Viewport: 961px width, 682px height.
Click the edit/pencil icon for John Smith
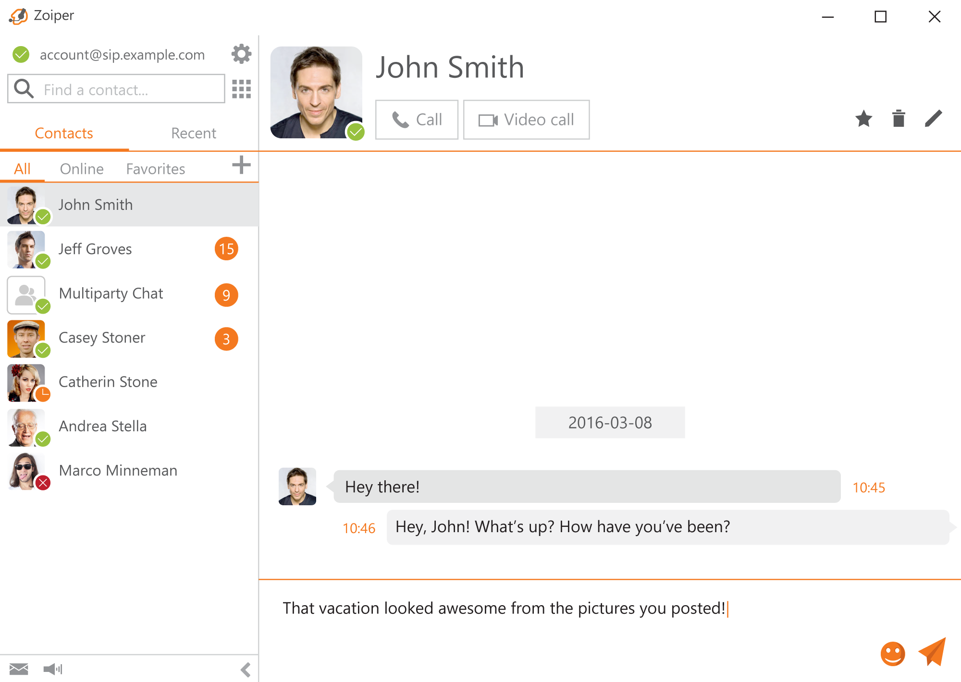coord(934,120)
